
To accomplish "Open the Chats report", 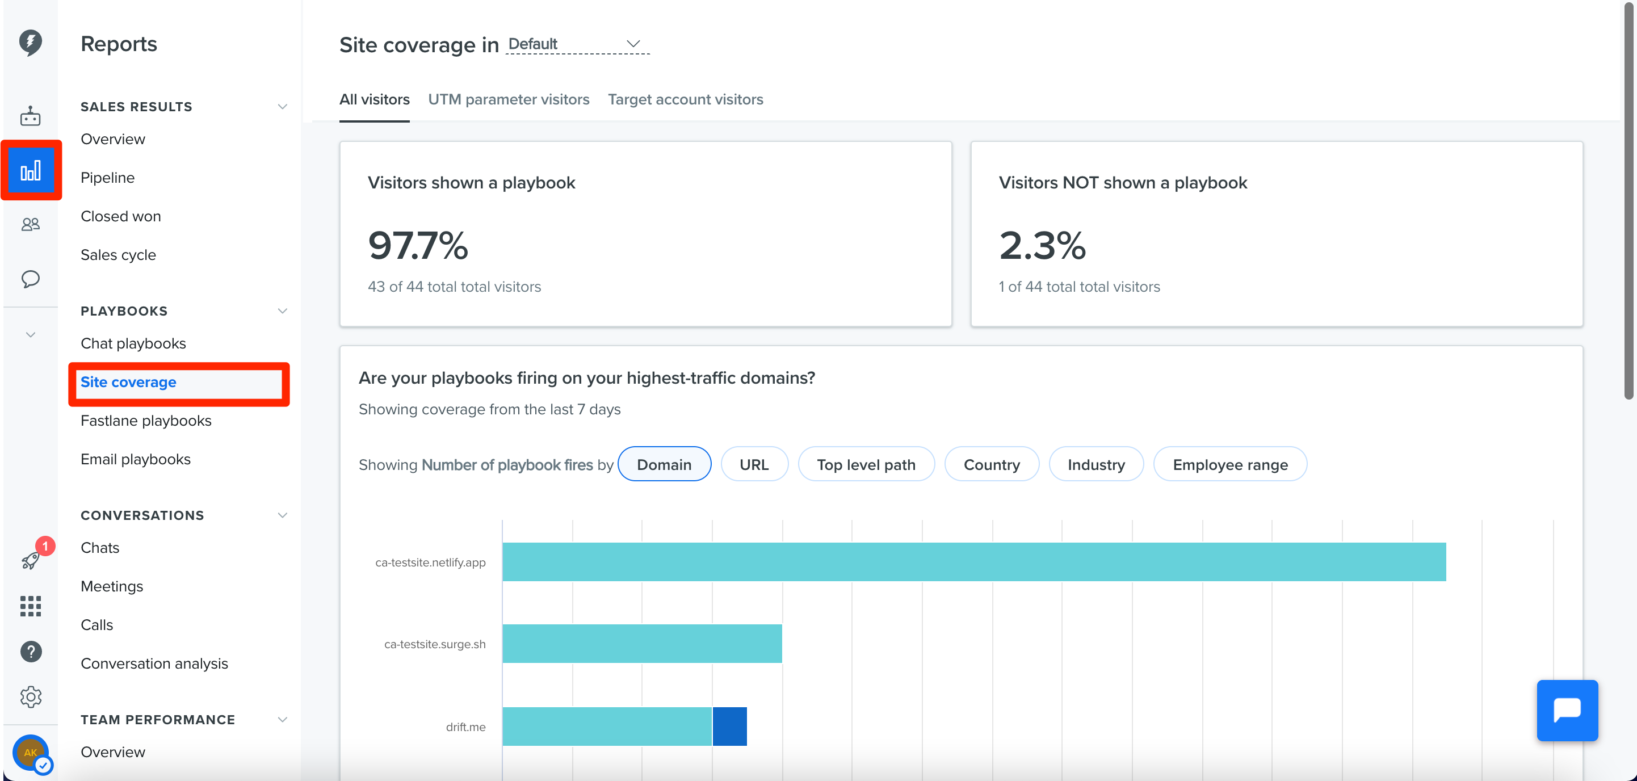I will point(100,548).
